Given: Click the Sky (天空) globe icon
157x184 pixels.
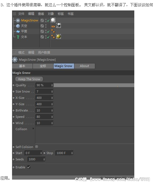Looking at the screenshot, I should pyautogui.click(x=18, y=26).
